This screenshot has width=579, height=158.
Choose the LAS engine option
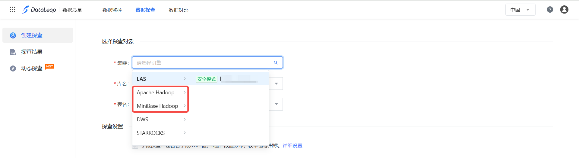(162, 79)
